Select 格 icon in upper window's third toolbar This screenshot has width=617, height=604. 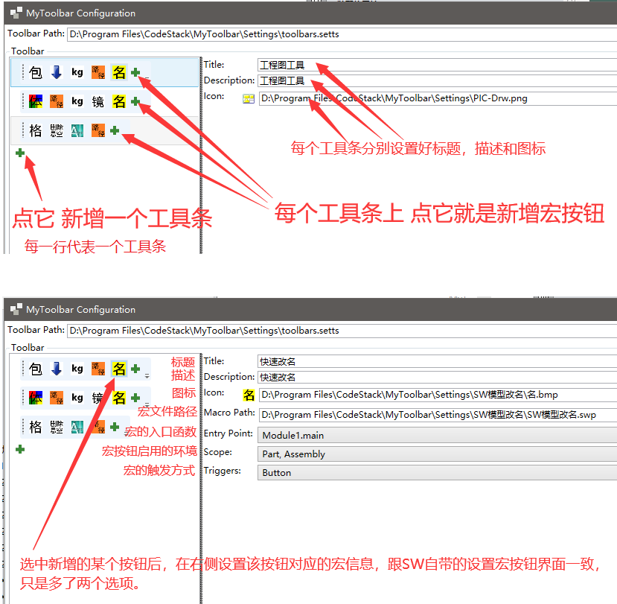pyautogui.click(x=36, y=130)
